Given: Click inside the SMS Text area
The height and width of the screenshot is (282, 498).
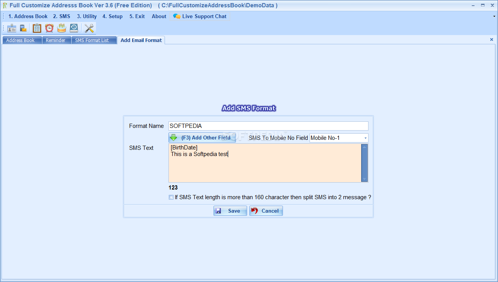Looking at the screenshot, I should pos(265,163).
